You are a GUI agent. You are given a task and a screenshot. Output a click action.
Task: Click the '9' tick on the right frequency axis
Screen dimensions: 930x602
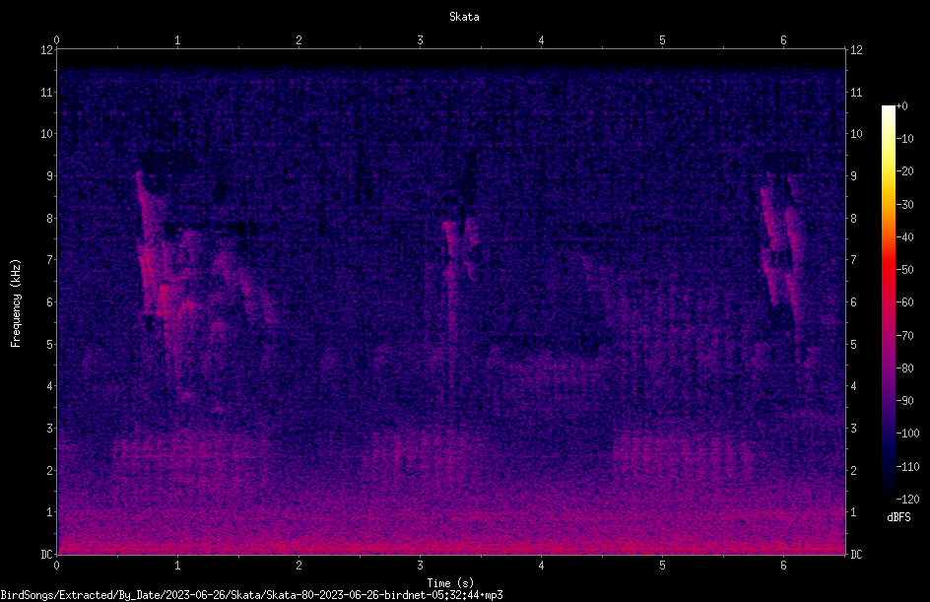[853, 176]
